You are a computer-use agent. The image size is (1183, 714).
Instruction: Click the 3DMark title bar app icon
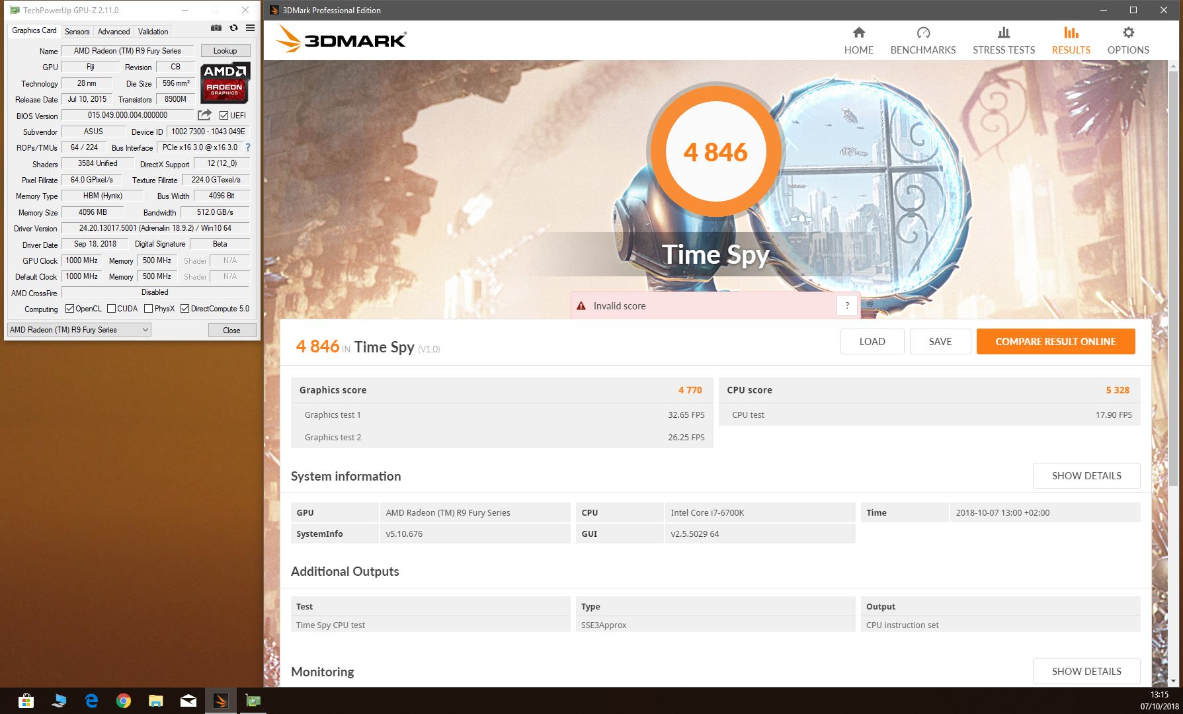274,10
